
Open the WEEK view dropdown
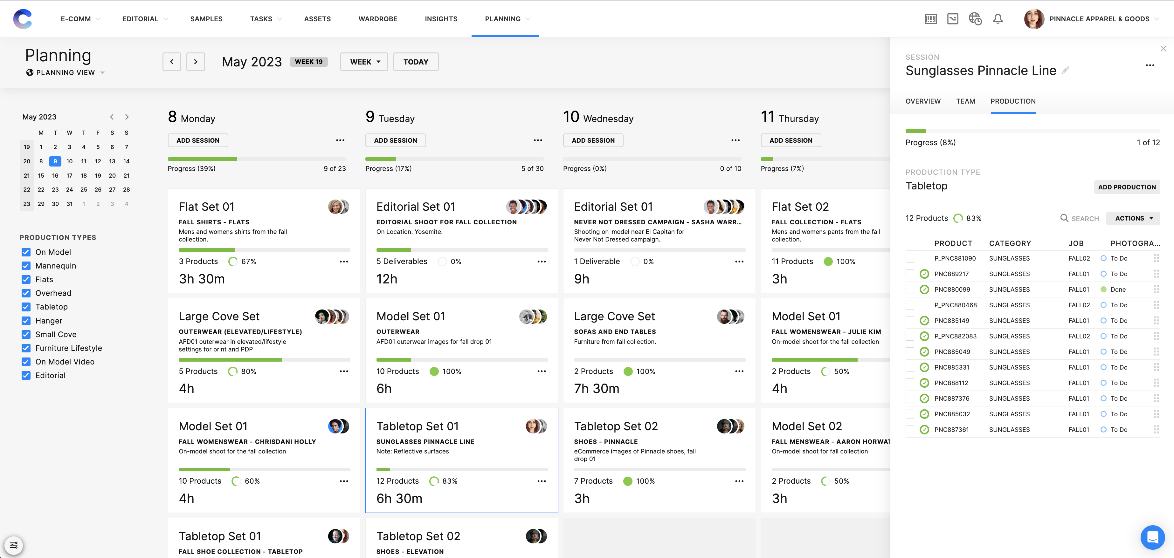point(364,62)
